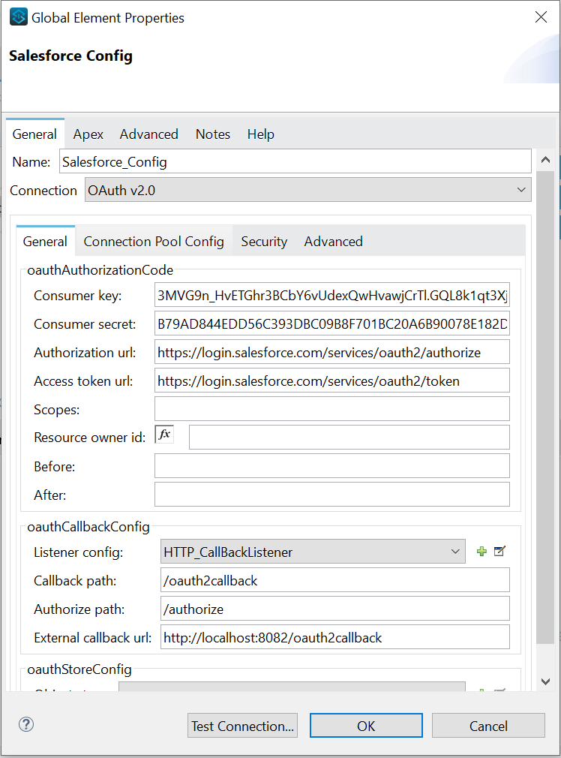Click the oauthAuthorizationCode group label
561x758 pixels.
pos(100,269)
